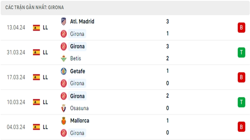
Task: Click the Osasuna club crest icon
Action: (64, 108)
